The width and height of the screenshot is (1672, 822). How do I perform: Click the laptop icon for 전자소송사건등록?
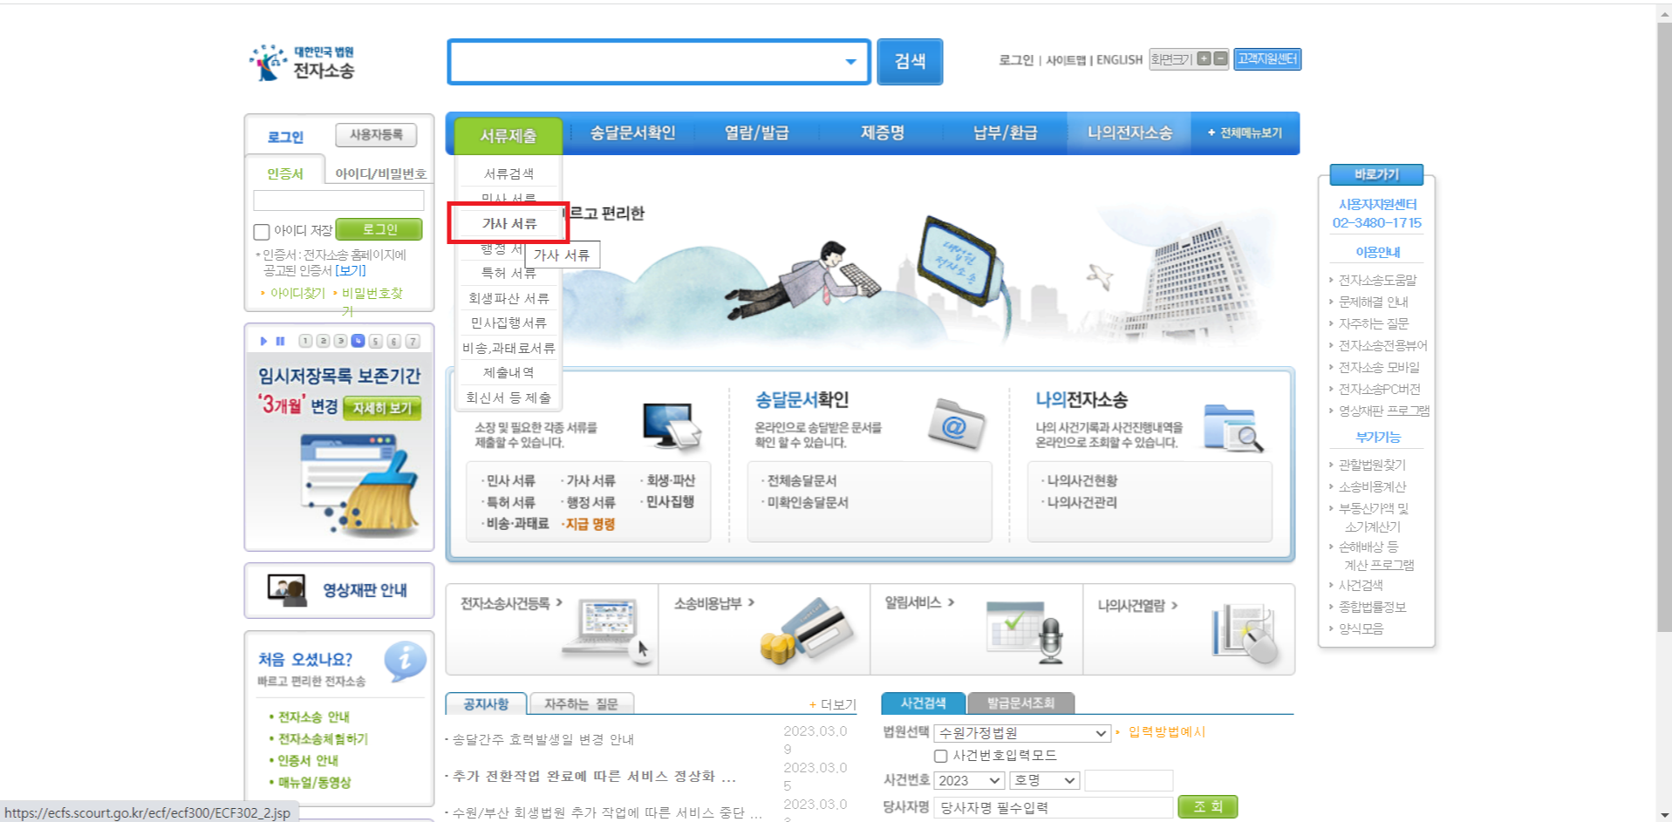609,631
